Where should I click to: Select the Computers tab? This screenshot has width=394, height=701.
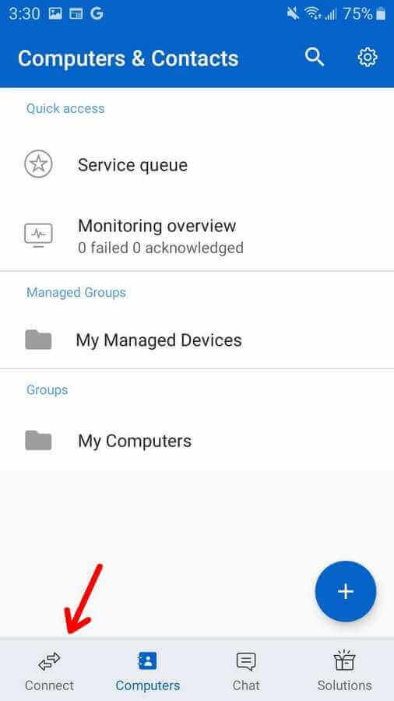point(147,671)
